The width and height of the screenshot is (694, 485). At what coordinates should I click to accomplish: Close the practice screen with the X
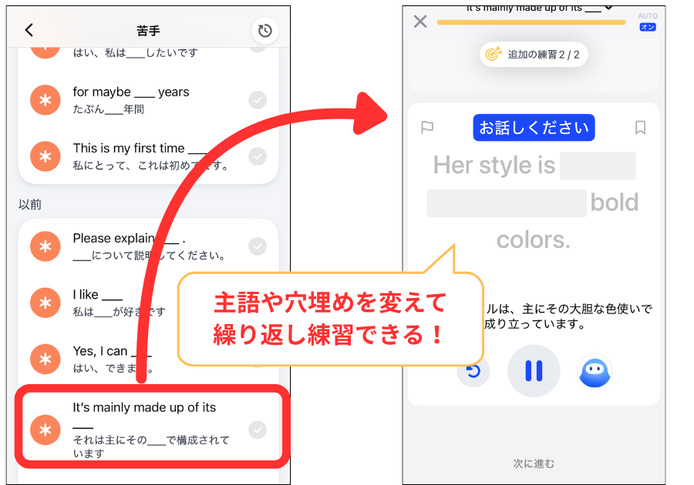pos(420,22)
